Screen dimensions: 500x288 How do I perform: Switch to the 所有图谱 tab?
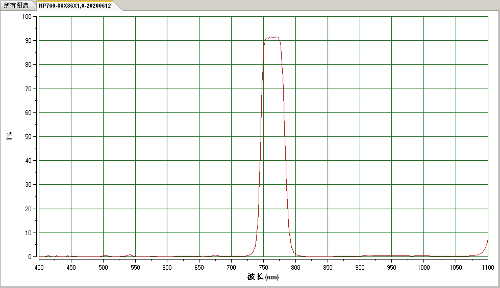point(16,6)
